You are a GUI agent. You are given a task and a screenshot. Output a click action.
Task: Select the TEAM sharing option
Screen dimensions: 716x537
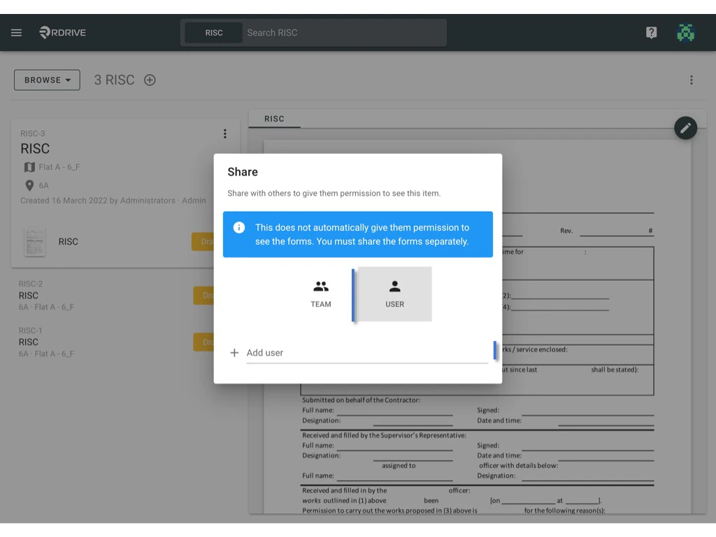[321, 293]
